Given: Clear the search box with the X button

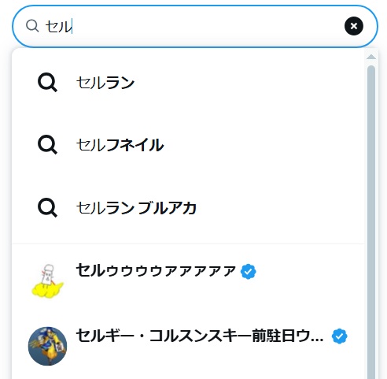Looking at the screenshot, I should pos(354,26).
